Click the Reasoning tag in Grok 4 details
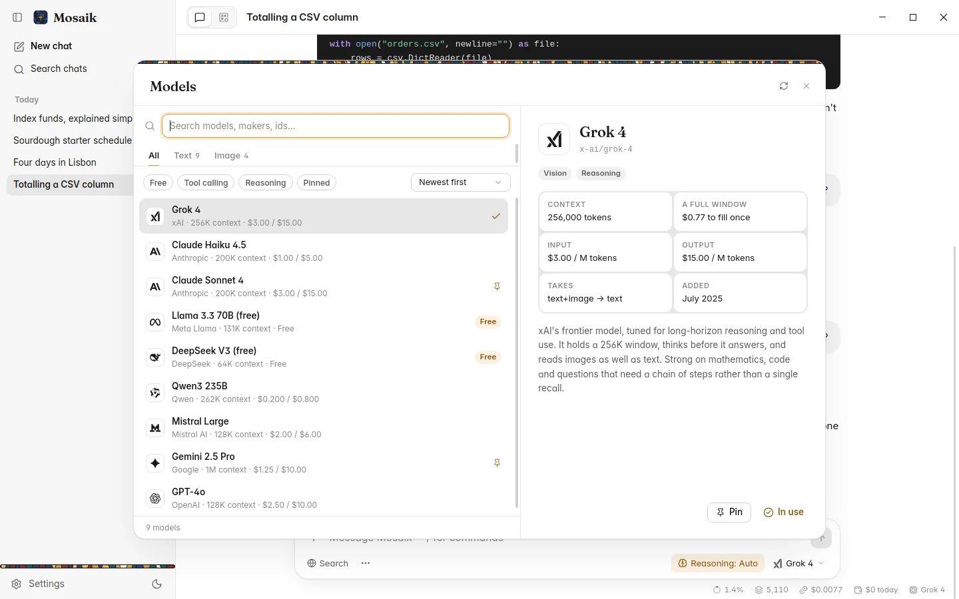 coord(601,173)
